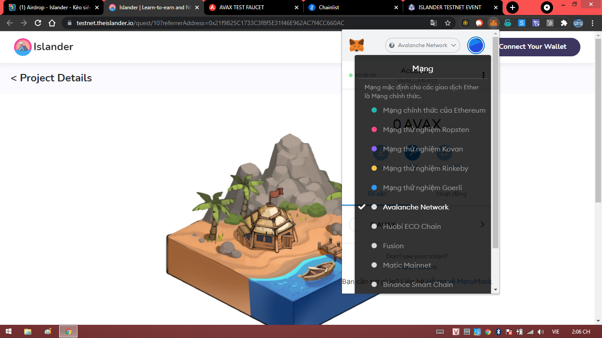Click the browser address bar URL
This screenshot has width=602, height=338.
pos(211,23)
